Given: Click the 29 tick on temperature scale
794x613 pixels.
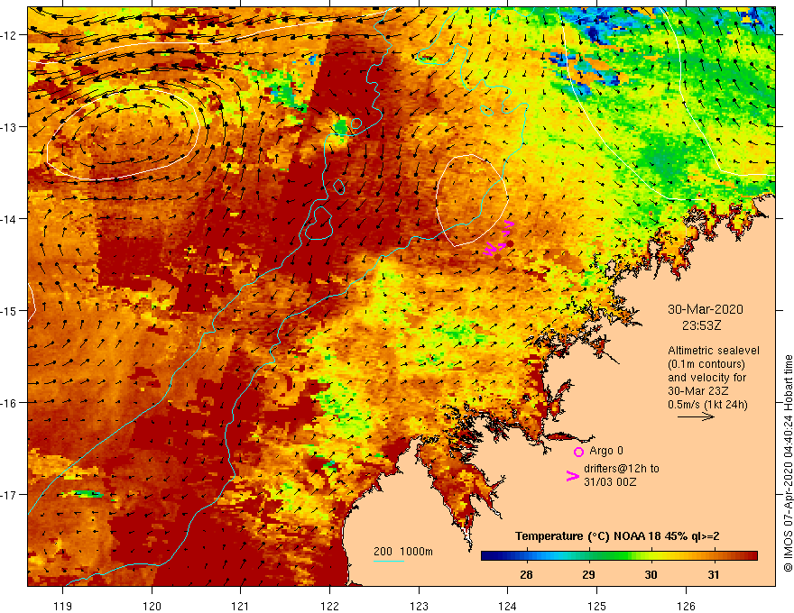Looking at the screenshot, I should (588, 574).
